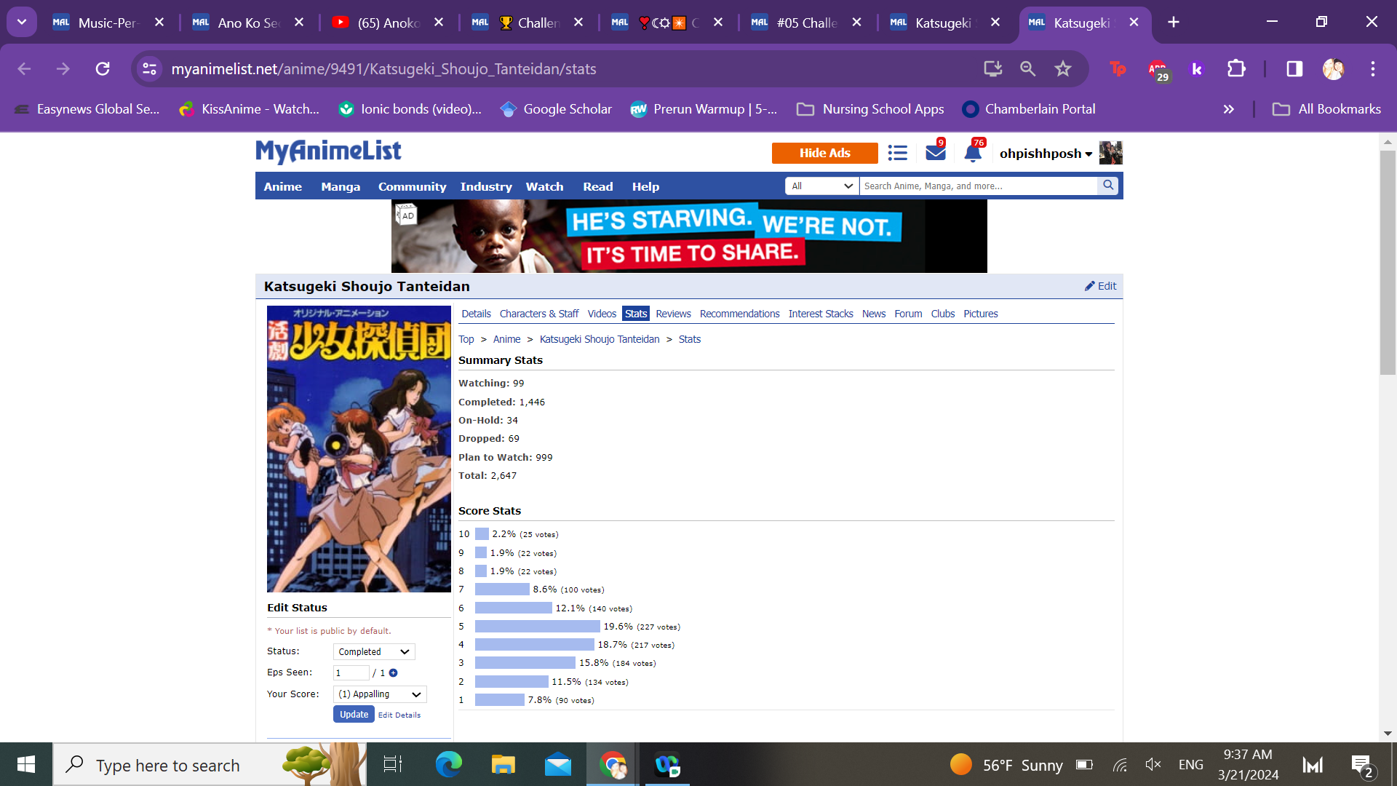Switch to the Reviews tab

click(673, 314)
